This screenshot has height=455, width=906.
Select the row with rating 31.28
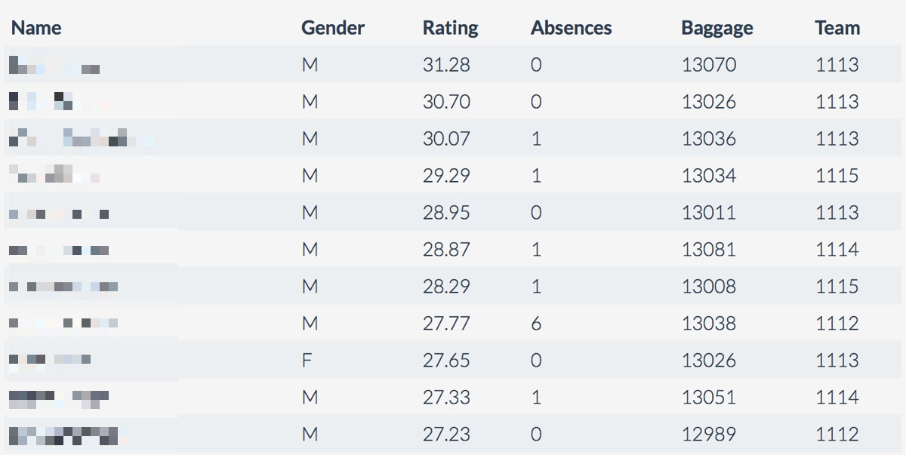453,65
